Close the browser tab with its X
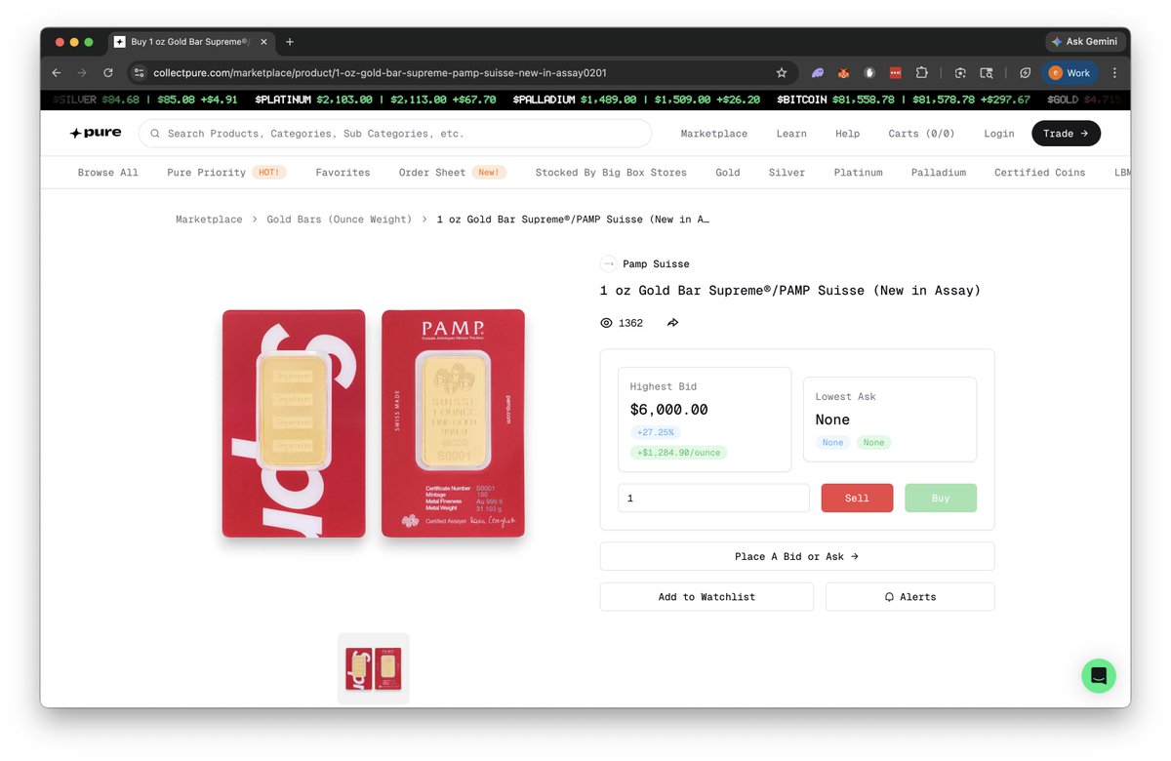This screenshot has width=1171, height=761. [x=264, y=42]
